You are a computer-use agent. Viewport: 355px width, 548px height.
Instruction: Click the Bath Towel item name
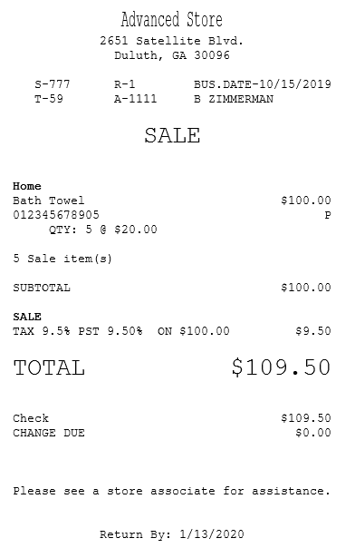[x=49, y=201]
